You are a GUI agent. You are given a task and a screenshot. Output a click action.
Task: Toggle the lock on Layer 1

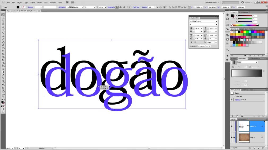(x=234, y=137)
